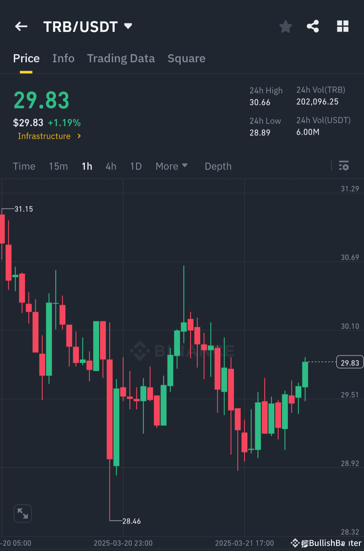Expand the More timeframe options dropdown

(172, 166)
